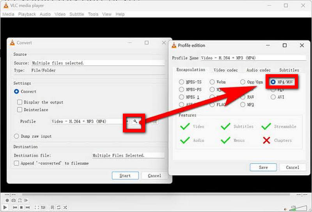312x212 pixels.
Task: Switch to the Encapsulation tab
Action: [191, 70]
